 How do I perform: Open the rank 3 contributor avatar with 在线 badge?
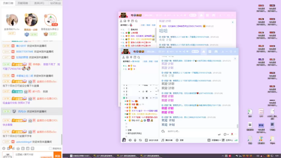click(x=50, y=20)
